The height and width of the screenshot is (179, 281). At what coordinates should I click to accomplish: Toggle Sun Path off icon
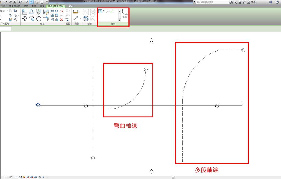tap(24, 177)
